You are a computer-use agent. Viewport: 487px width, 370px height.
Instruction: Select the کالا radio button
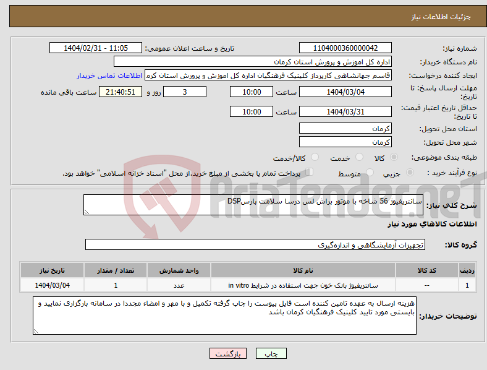point(394,157)
